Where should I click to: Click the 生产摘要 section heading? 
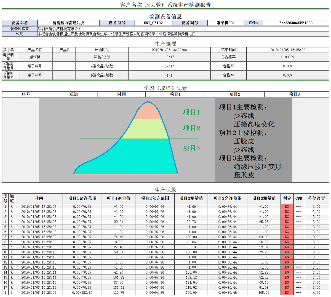click(x=165, y=44)
